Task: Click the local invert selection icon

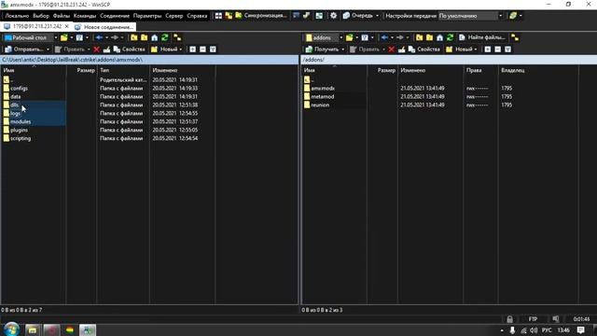Action: pyautogui.click(x=213, y=49)
